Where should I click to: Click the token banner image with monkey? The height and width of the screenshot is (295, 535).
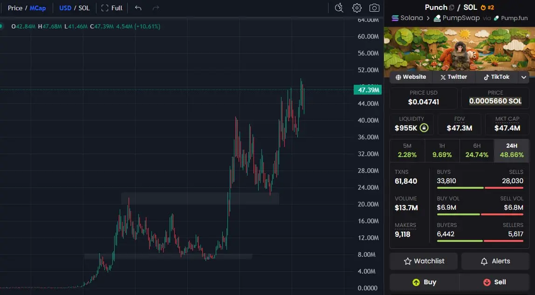click(459, 49)
